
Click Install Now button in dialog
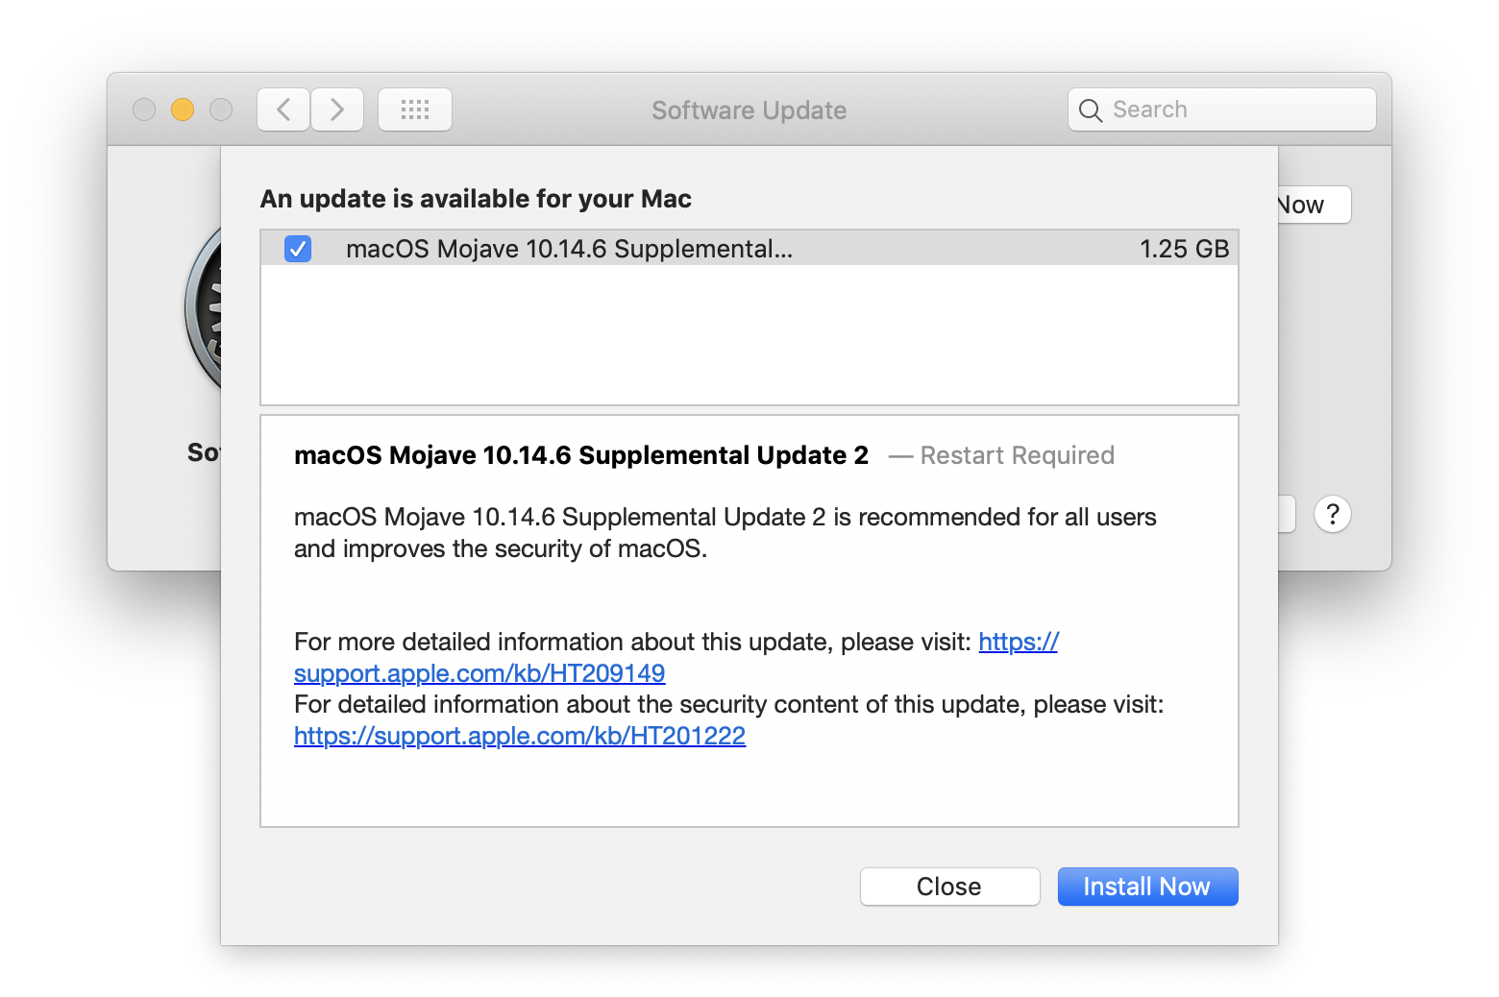1147,887
